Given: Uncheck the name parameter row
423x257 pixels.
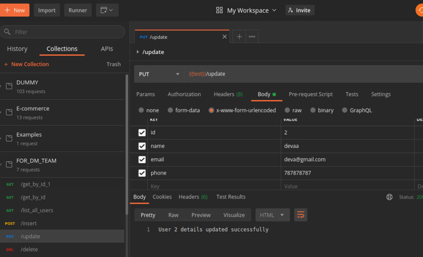Looking at the screenshot, I should [x=142, y=146].
